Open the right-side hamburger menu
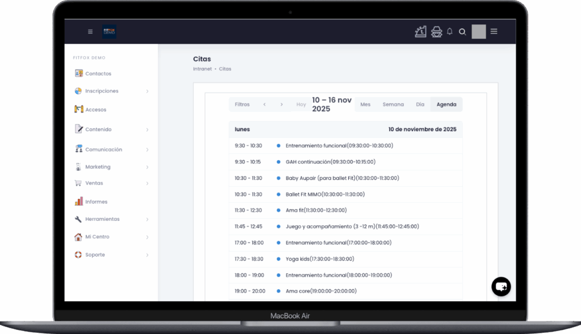 pos(494,32)
